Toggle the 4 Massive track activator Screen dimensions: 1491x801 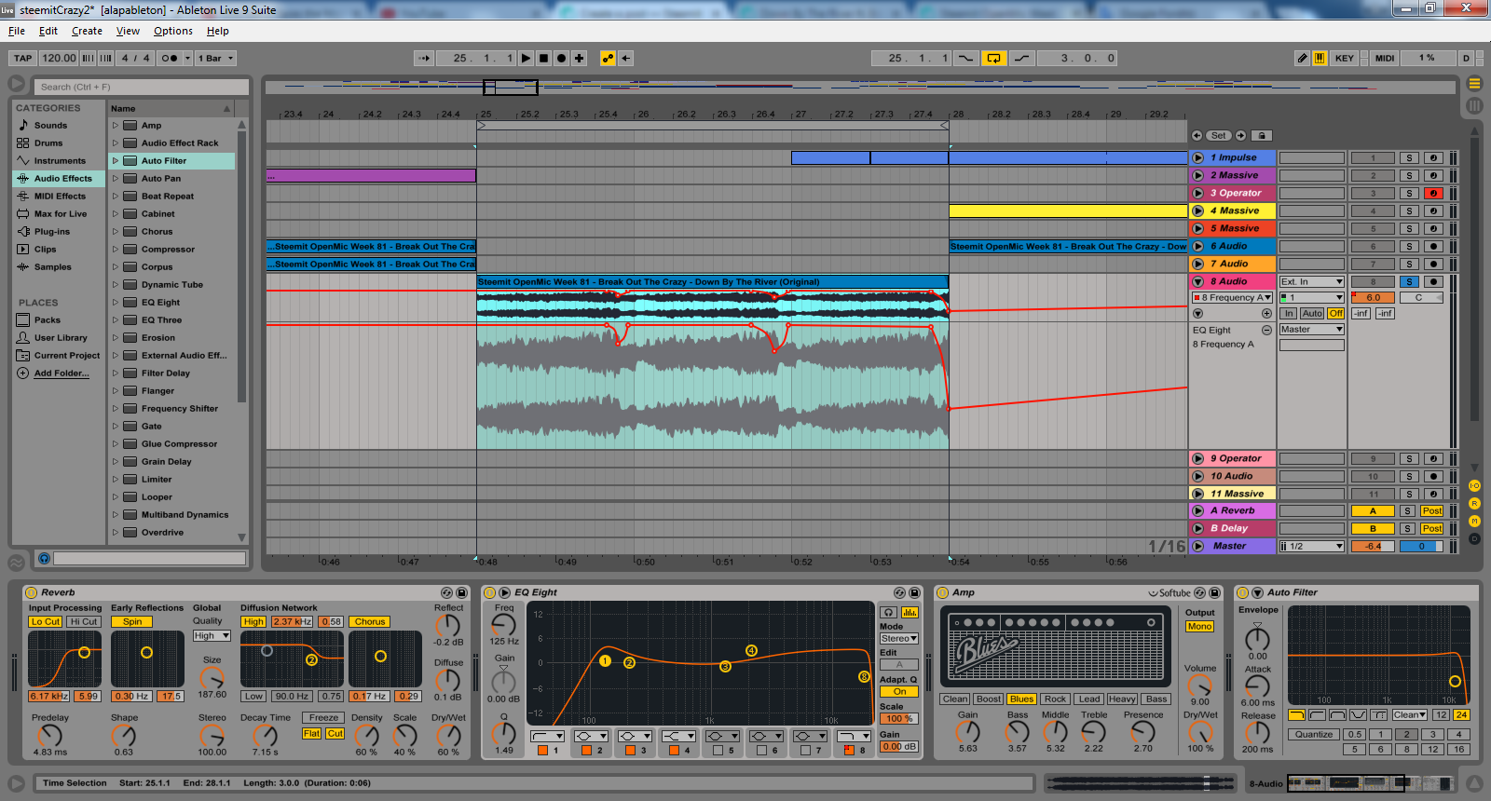[x=1374, y=210]
